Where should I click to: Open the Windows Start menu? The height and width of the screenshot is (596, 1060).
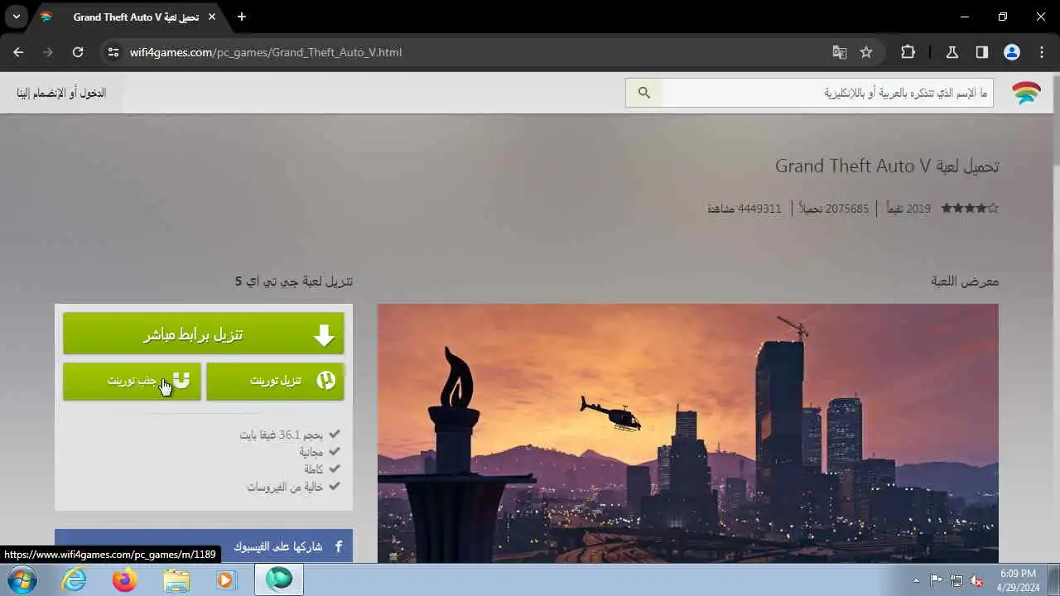[x=21, y=579]
